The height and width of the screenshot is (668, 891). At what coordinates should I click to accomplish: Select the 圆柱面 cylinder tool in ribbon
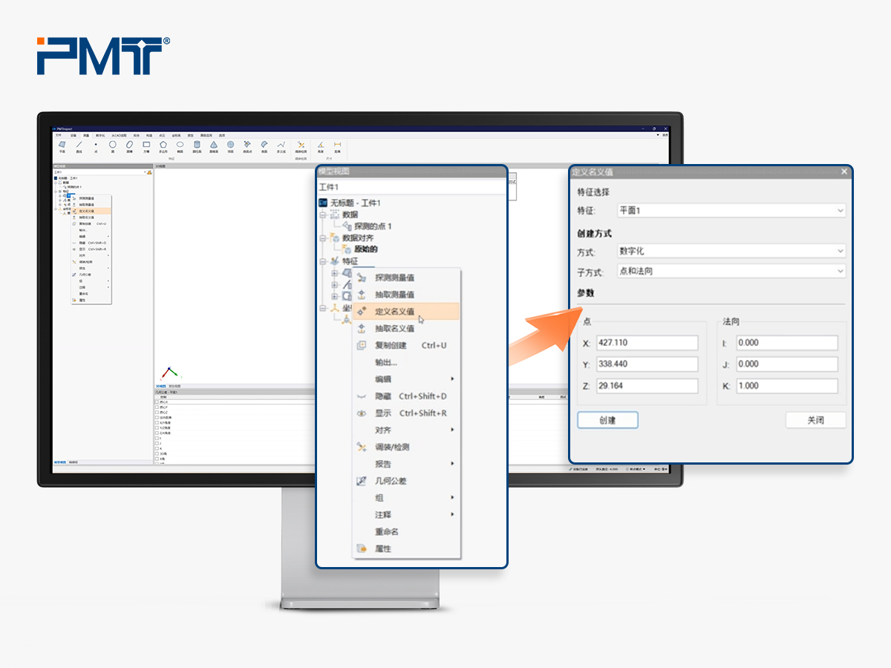click(197, 147)
